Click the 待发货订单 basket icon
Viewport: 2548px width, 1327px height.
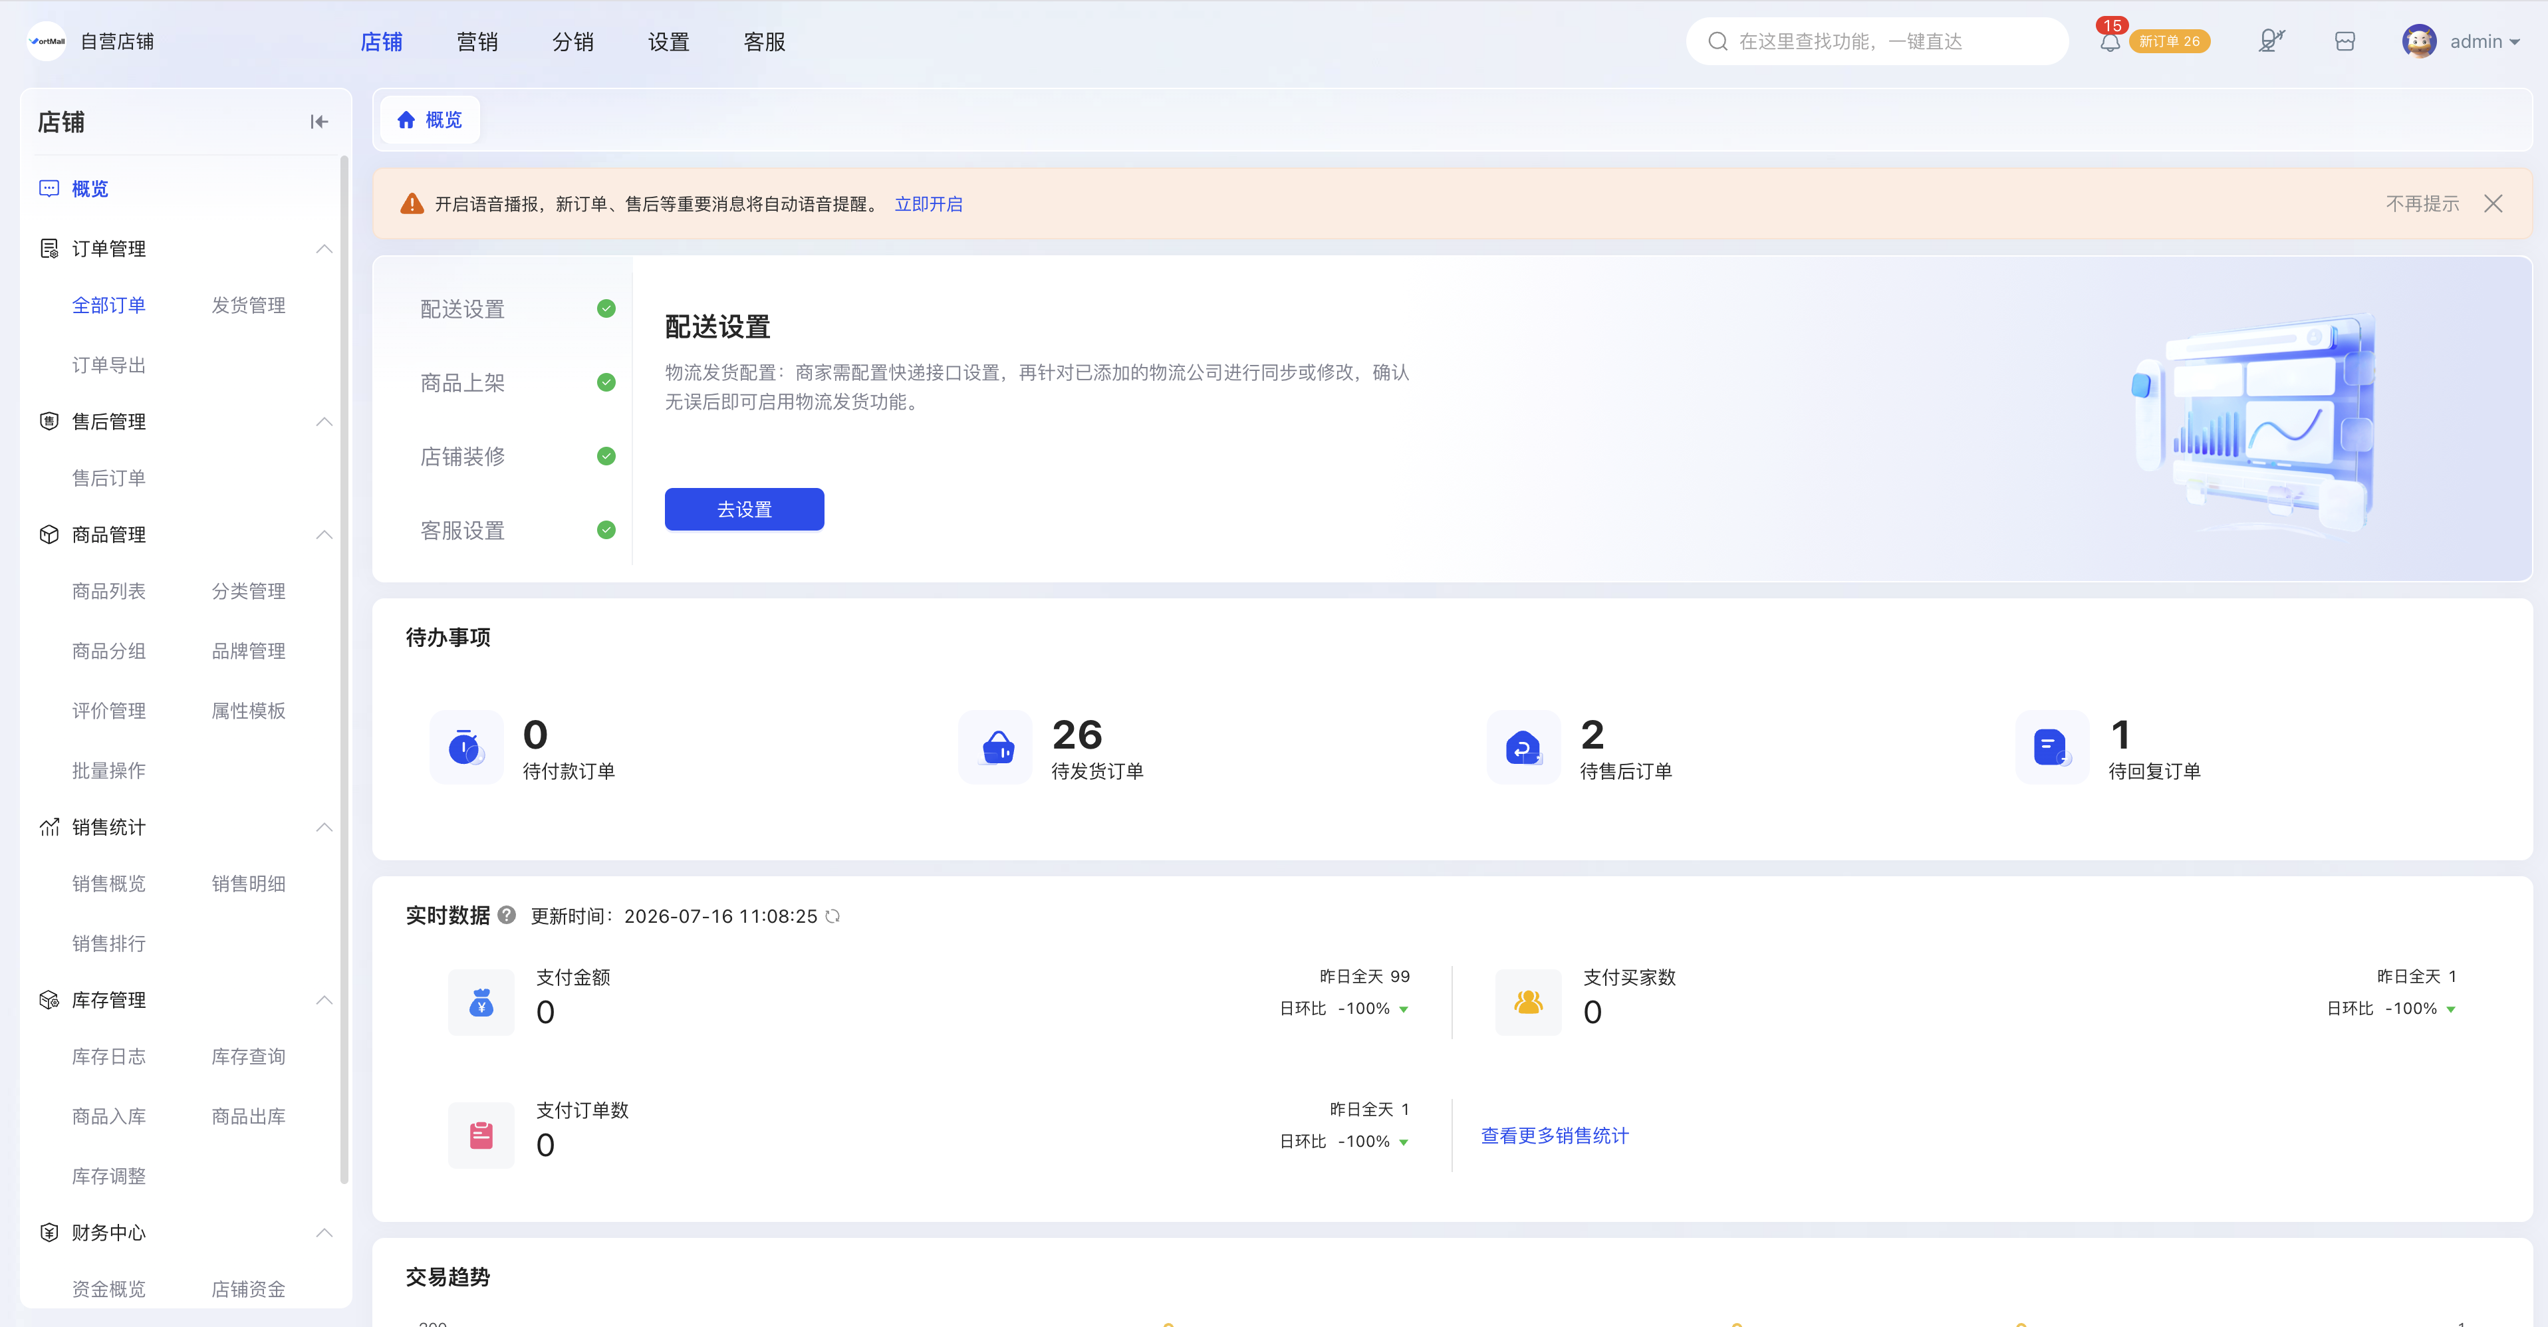[996, 747]
